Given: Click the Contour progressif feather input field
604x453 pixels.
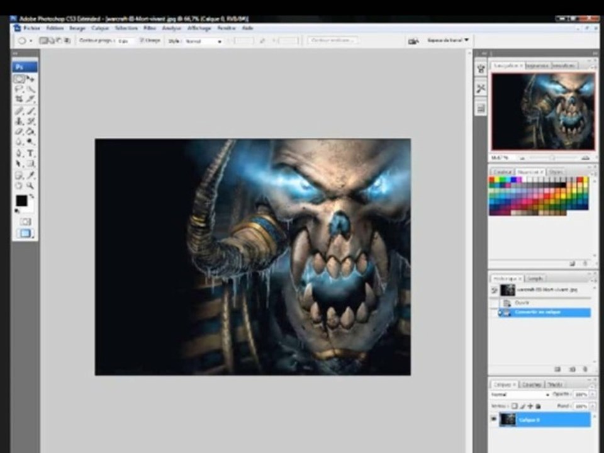Looking at the screenshot, I should (125, 41).
